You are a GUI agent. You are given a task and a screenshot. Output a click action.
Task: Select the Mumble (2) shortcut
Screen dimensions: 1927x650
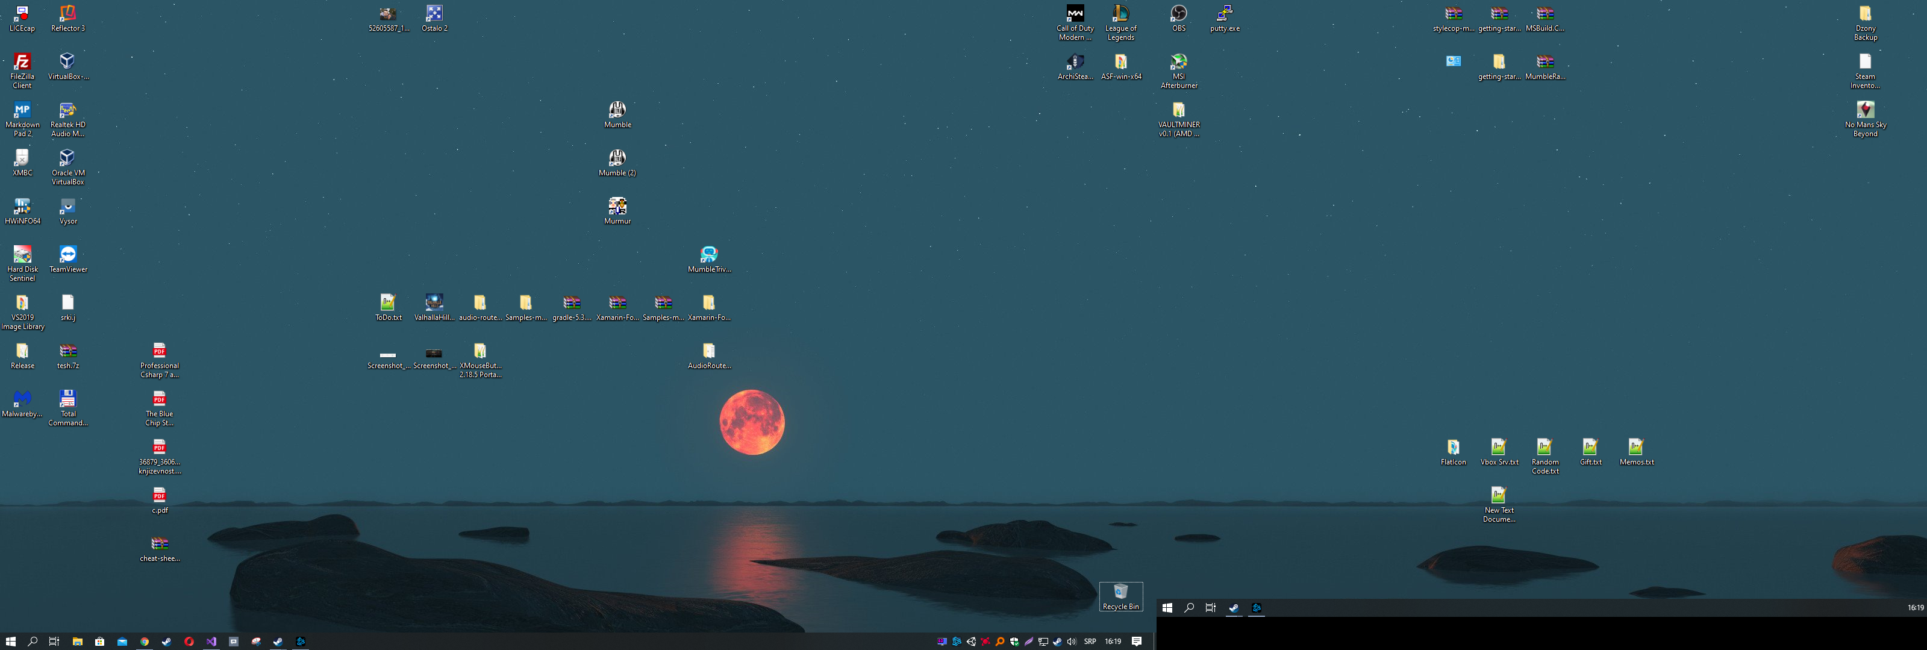[617, 163]
